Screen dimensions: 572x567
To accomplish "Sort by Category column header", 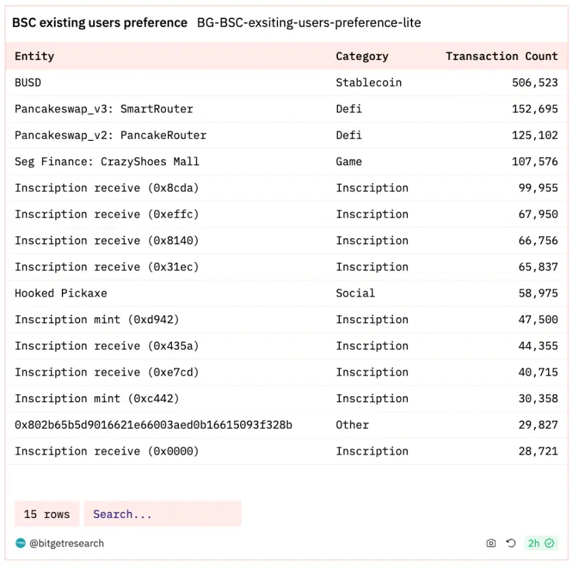I will coord(362,56).
